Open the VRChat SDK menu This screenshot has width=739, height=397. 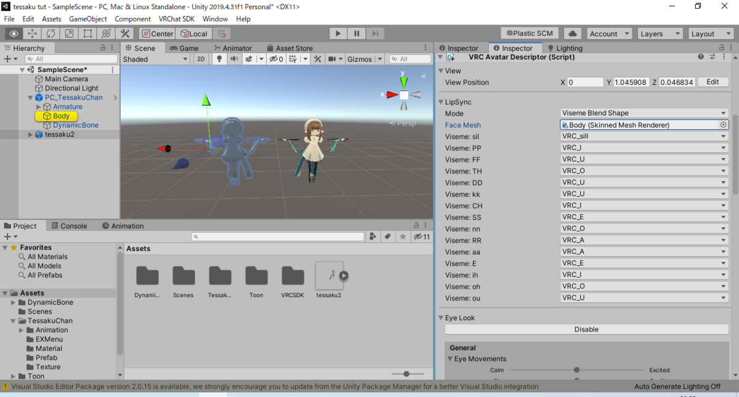tap(177, 19)
